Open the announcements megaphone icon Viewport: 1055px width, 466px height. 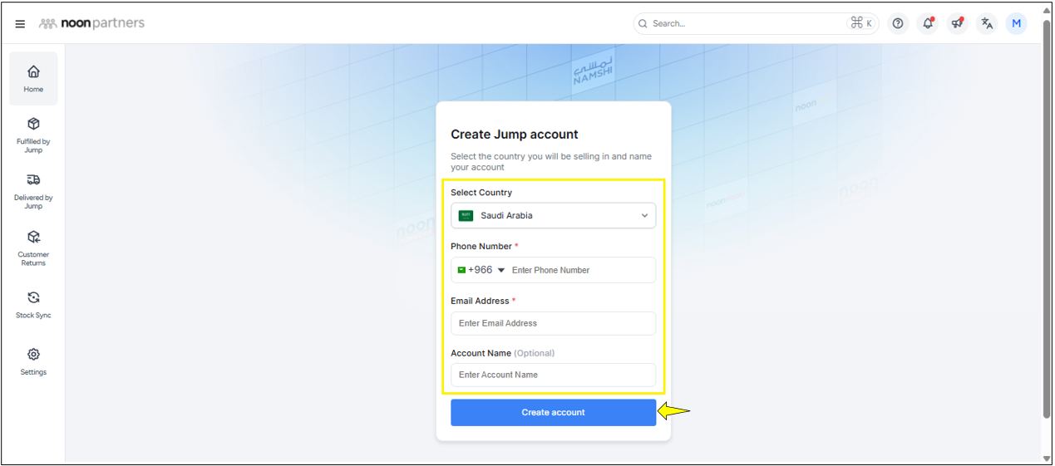[x=957, y=23]
